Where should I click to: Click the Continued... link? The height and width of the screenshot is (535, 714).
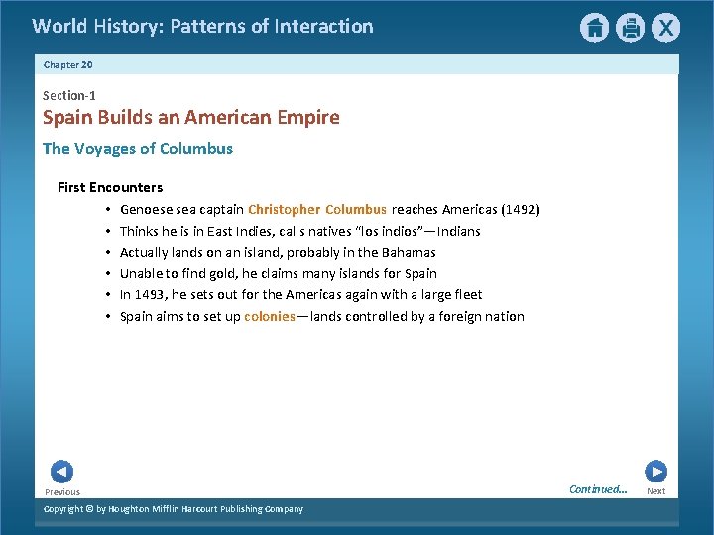[598, 489]
